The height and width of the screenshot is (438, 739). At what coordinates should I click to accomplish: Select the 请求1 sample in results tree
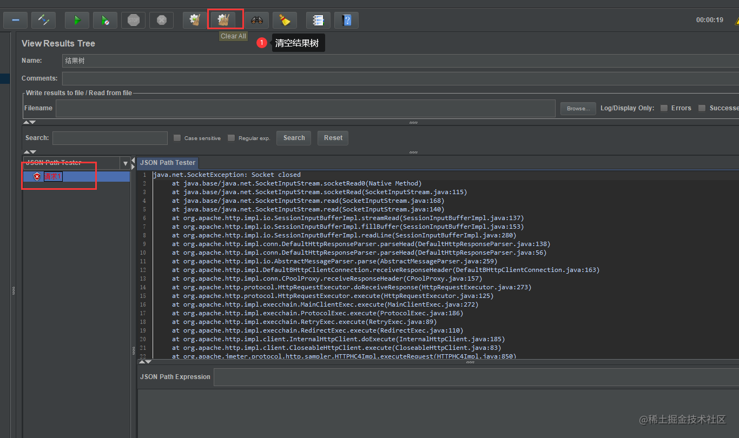point(53,176)
